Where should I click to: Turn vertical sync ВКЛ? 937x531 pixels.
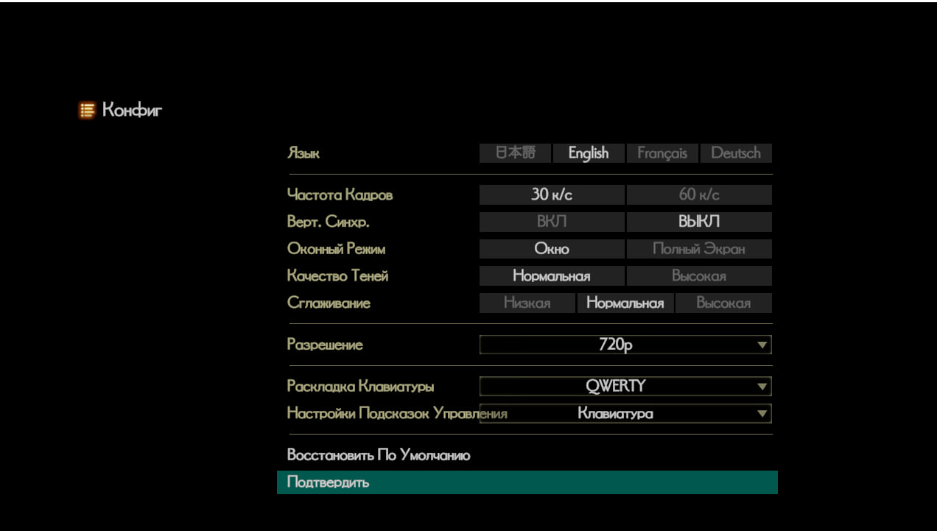point(552,222)
